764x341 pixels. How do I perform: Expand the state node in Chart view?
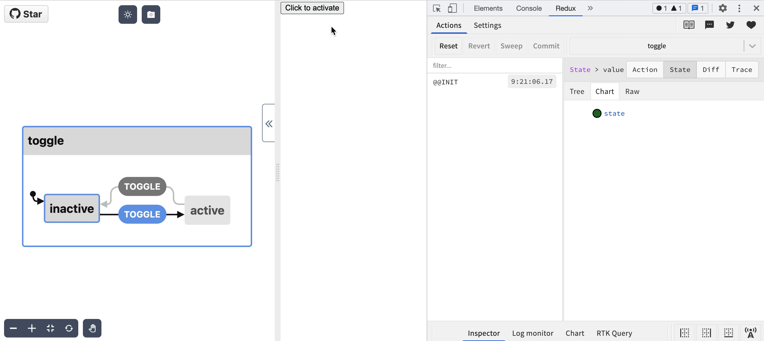tap(597, 113)
